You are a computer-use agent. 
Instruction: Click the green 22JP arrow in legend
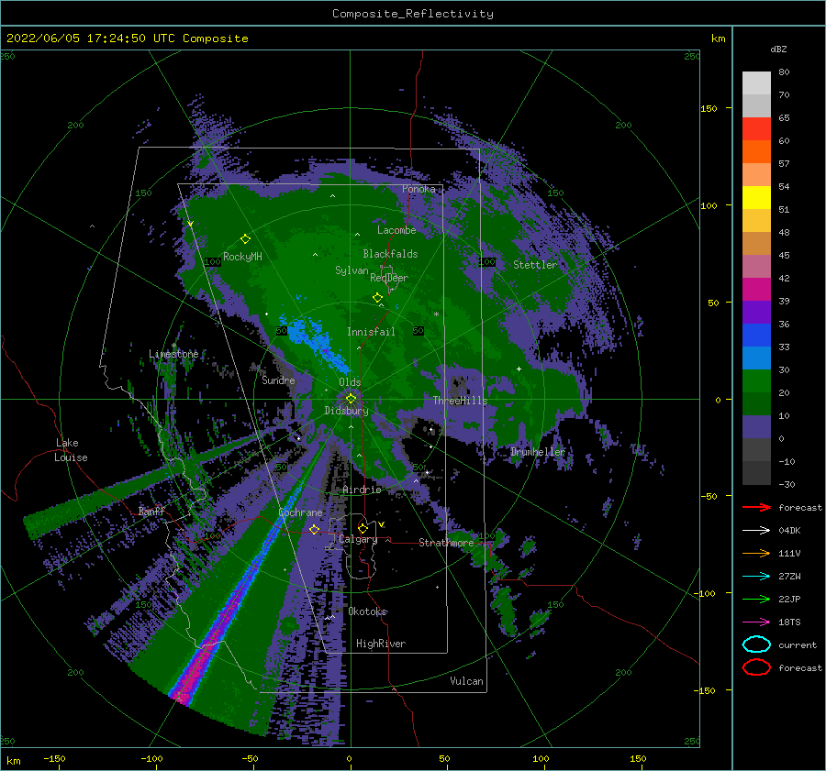[x=756, y=599]
